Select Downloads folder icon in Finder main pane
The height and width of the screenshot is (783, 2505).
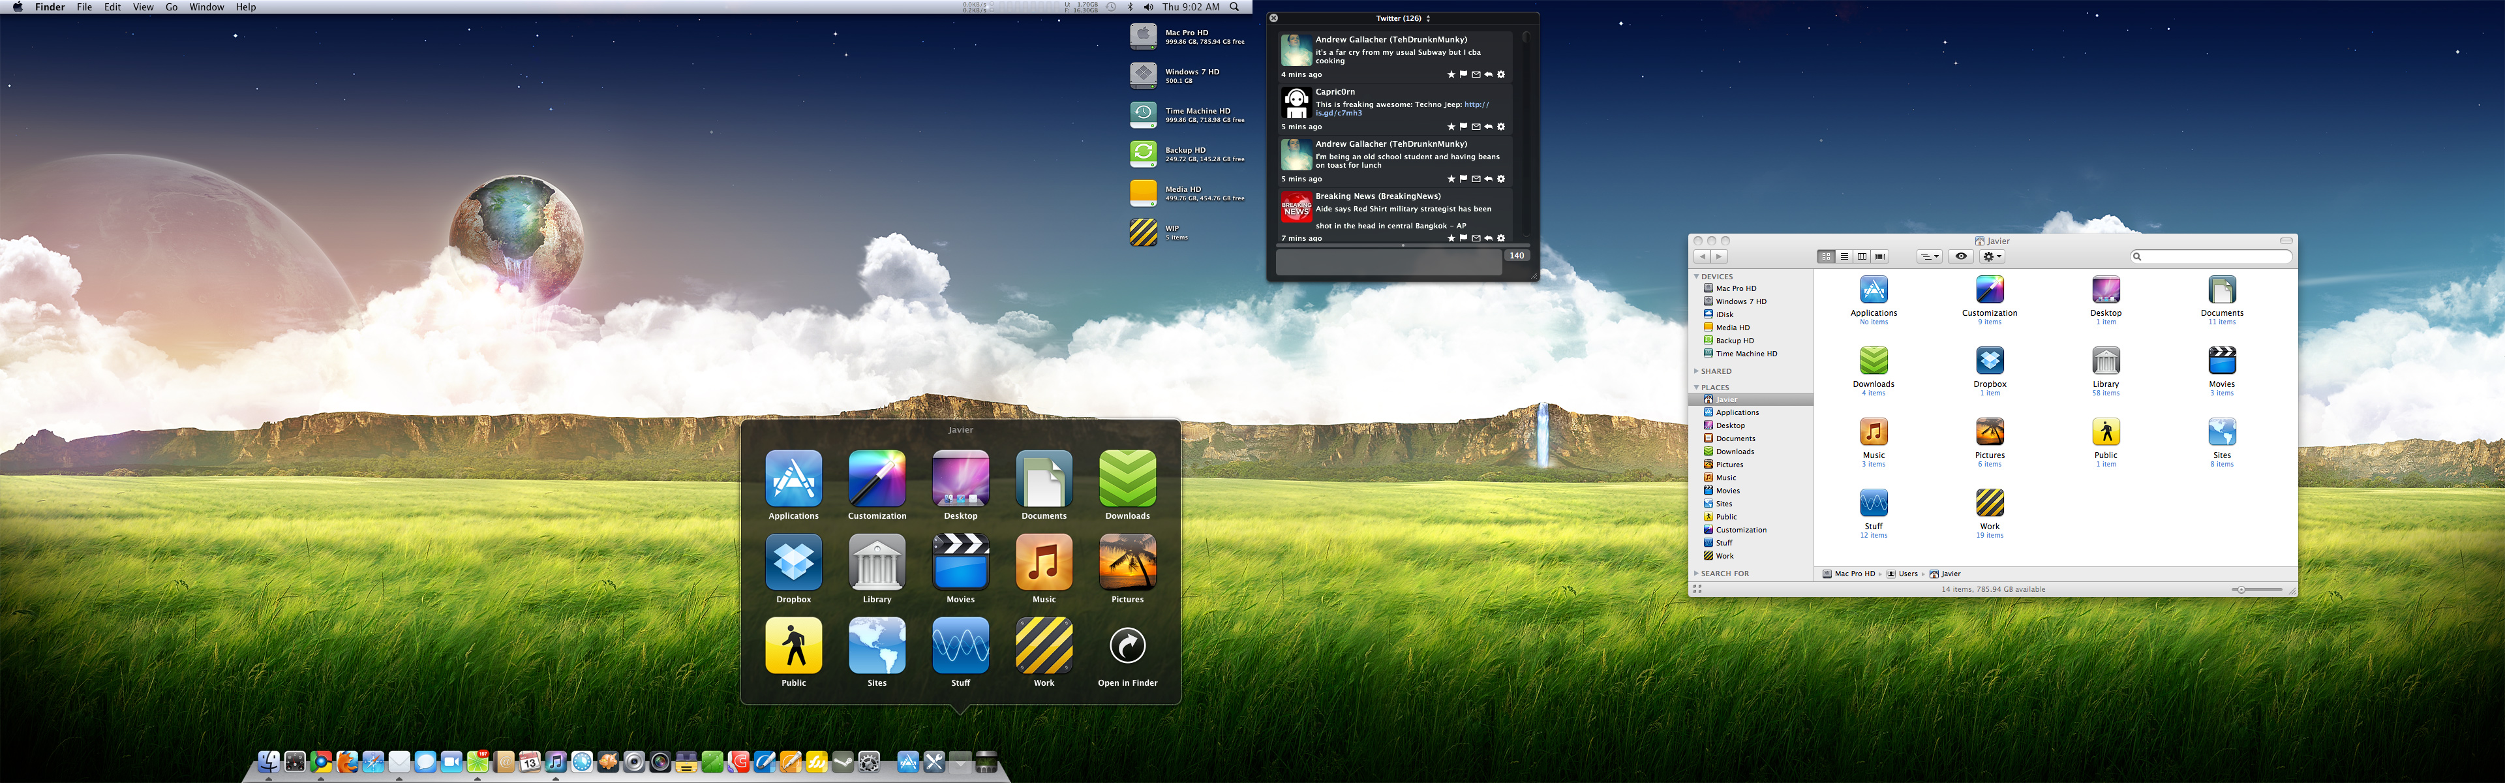[1874, 361]
